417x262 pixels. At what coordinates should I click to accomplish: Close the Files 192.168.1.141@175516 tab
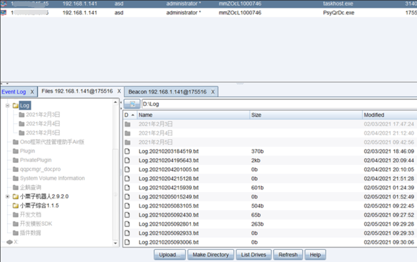click(119, 92)
